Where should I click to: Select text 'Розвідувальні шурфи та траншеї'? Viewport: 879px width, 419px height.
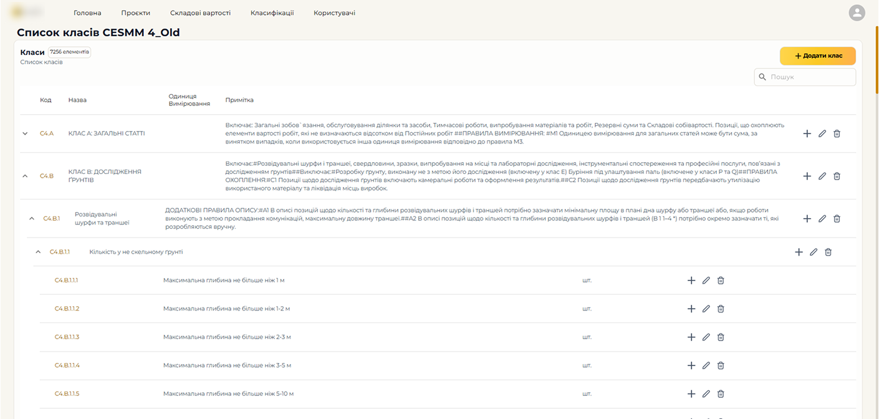102,218
